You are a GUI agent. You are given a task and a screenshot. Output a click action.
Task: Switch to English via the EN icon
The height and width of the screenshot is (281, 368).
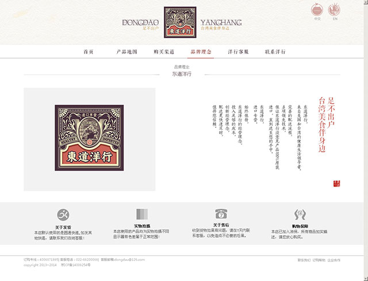(334, 10)
